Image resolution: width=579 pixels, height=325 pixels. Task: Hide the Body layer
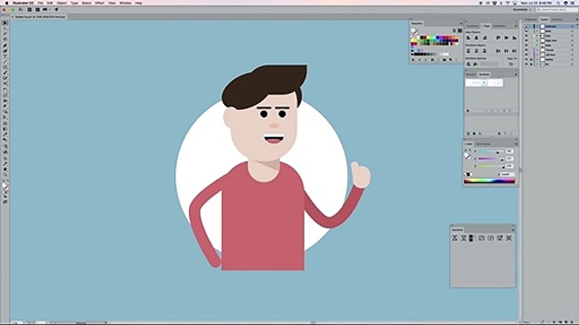(526, 45)
